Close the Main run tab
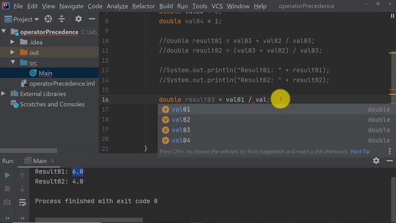Image resolution: width=396 pixels, height=223 pixels. click(52, 161)
